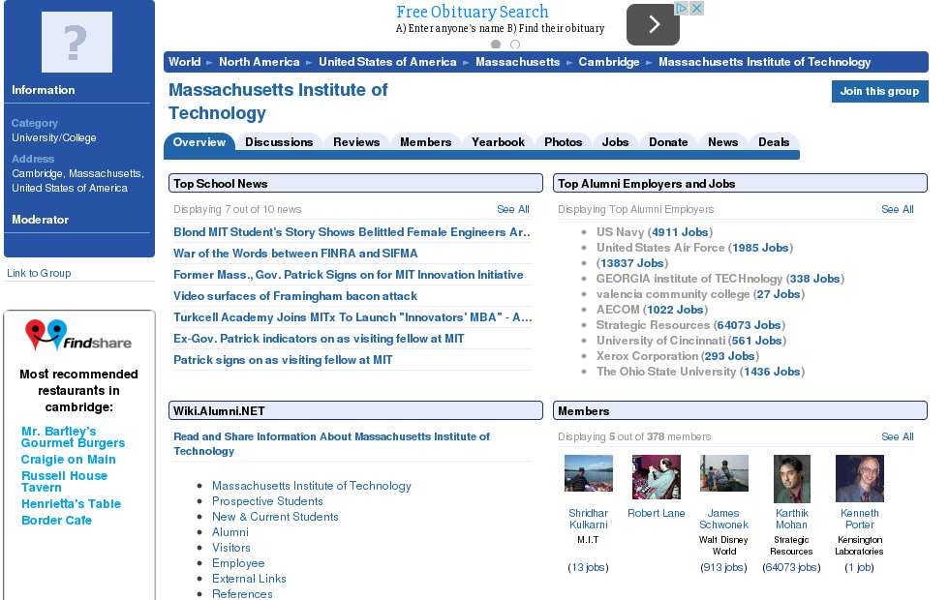
Task: Open the Members tab
Action: [425, 142]
